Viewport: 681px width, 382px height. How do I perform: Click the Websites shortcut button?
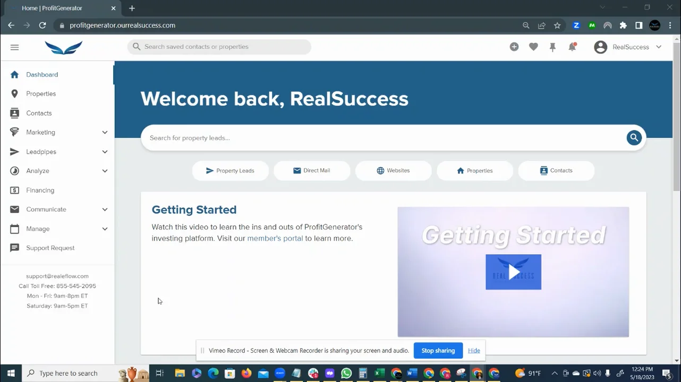[393, 171]
